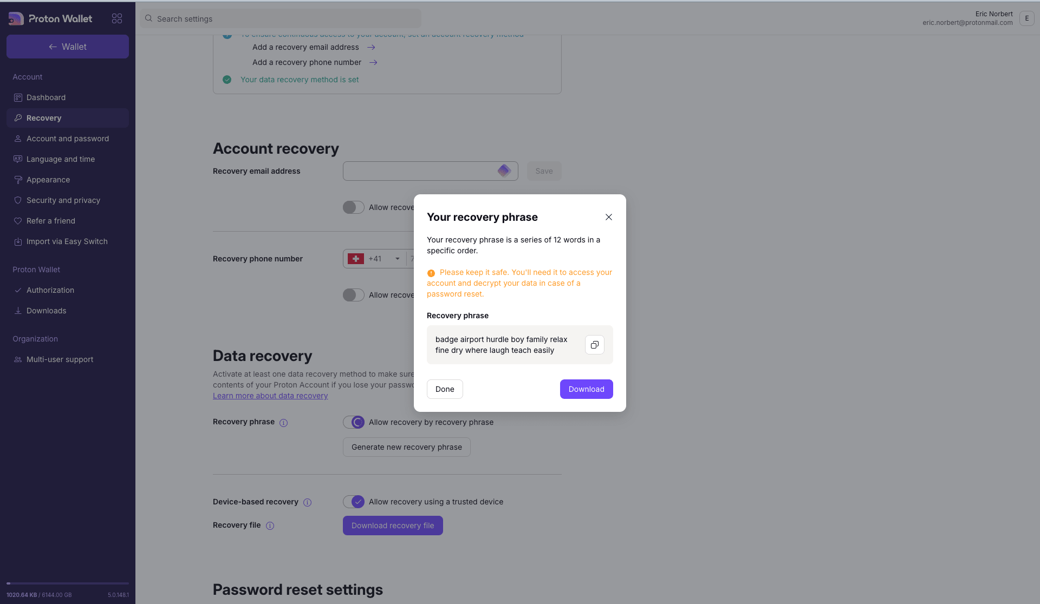Click the Search settings field
The height and width of the screenshot is (604, 1040).
tap(282, 19)
